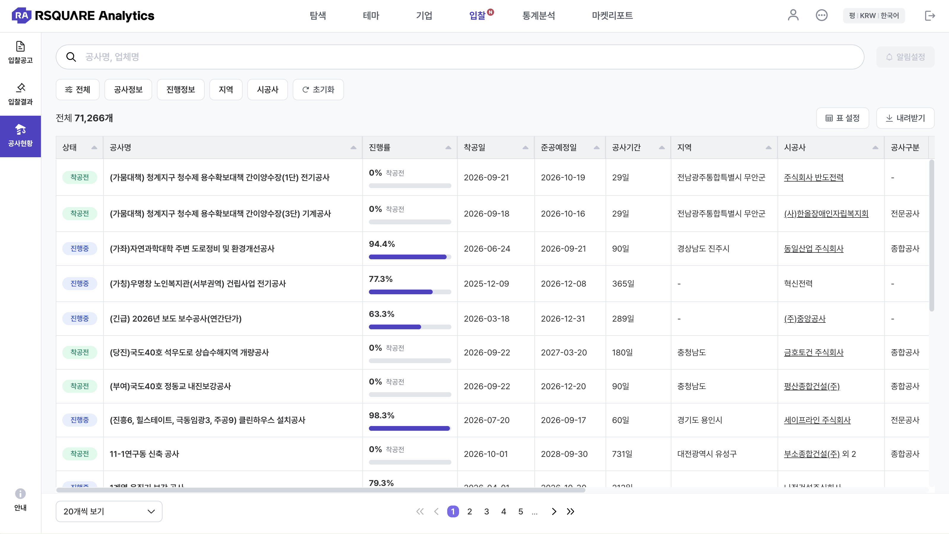This screenshot has width=949, height=534.
Task: Click the RSQUARE Analytics logo
Action: 83,15
